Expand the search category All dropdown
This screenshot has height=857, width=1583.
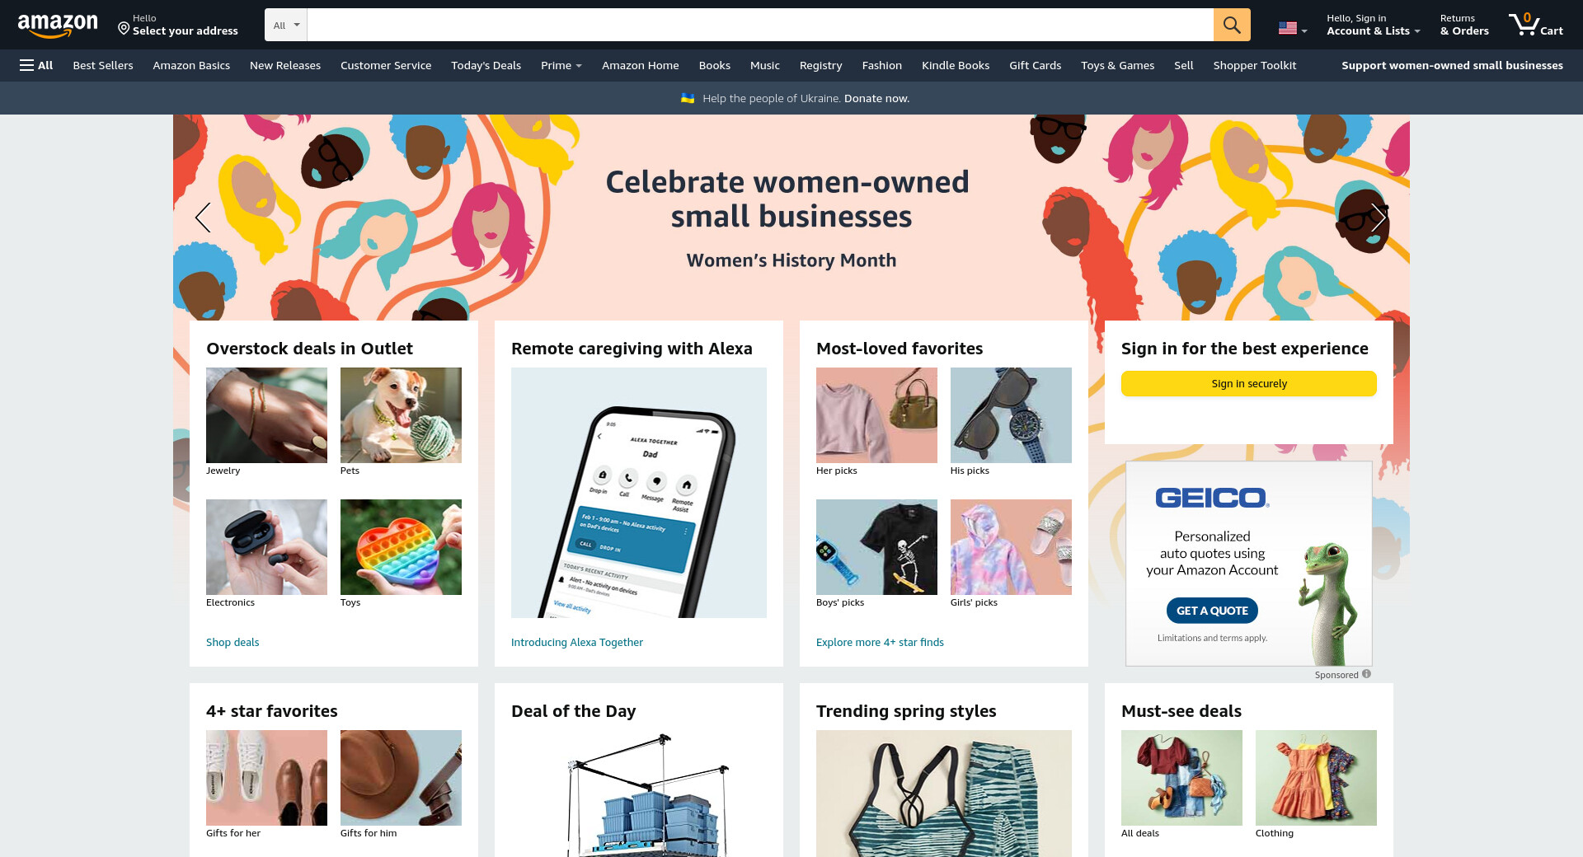pyautogui.click(x=286, y=25)
